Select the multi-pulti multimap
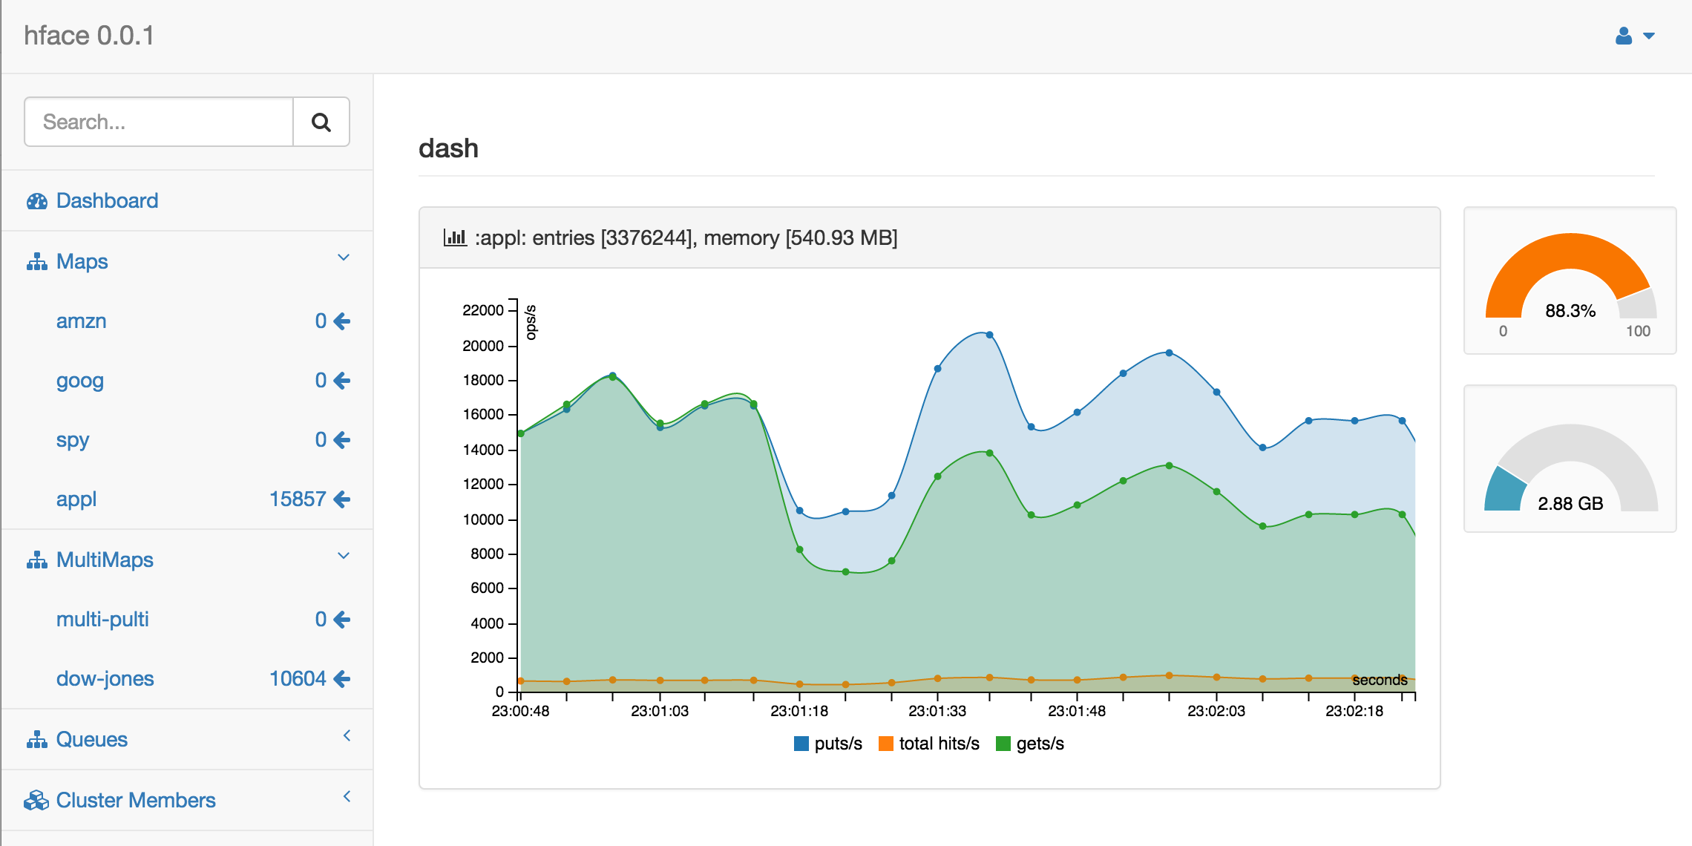This screenshot has width=1692, height=846. [102, 619]
